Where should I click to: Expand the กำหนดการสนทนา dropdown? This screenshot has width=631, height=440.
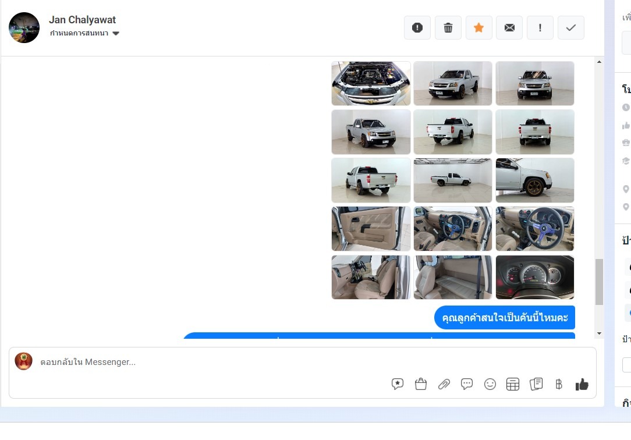pyautogui.click(x=84, y=33)
